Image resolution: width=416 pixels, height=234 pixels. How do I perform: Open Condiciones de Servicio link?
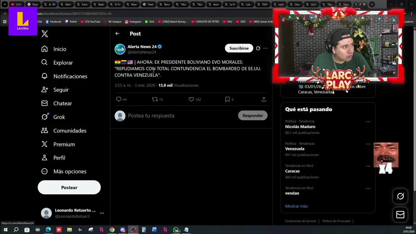300,221
